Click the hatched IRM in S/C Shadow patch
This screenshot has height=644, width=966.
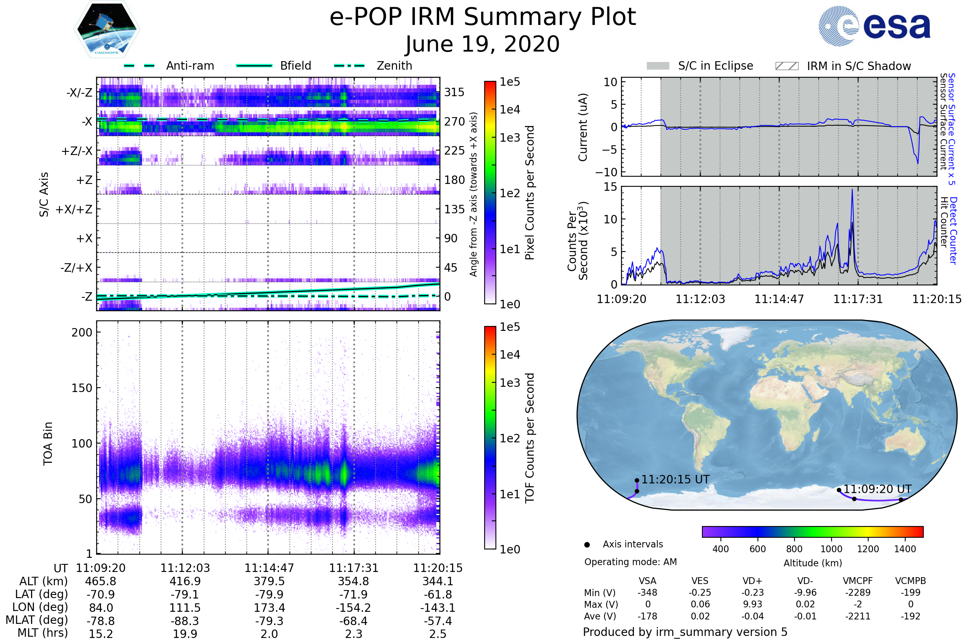[x=786, y=66]
